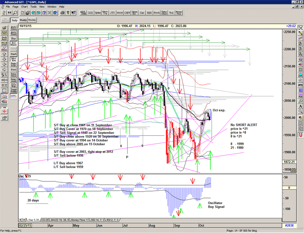304x233 pixels.
Task: Click the Money Flow toolbar icon
Action: (x=178, y=13)
